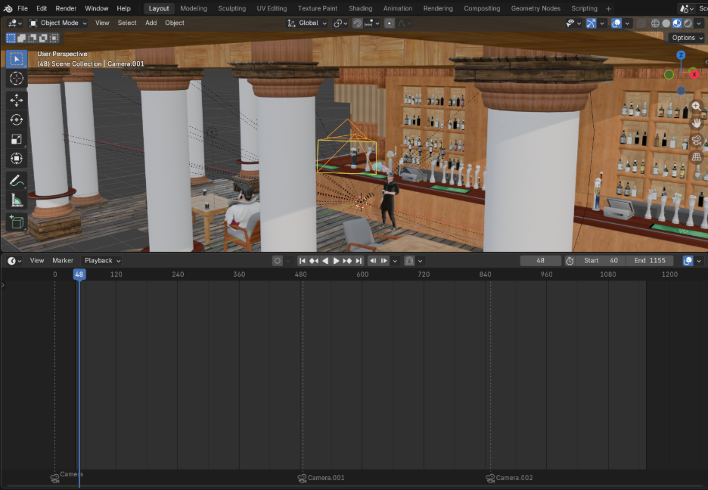Click the End frame field showing 1155
This screenshot has height=490, width=708.
[650, 261]
